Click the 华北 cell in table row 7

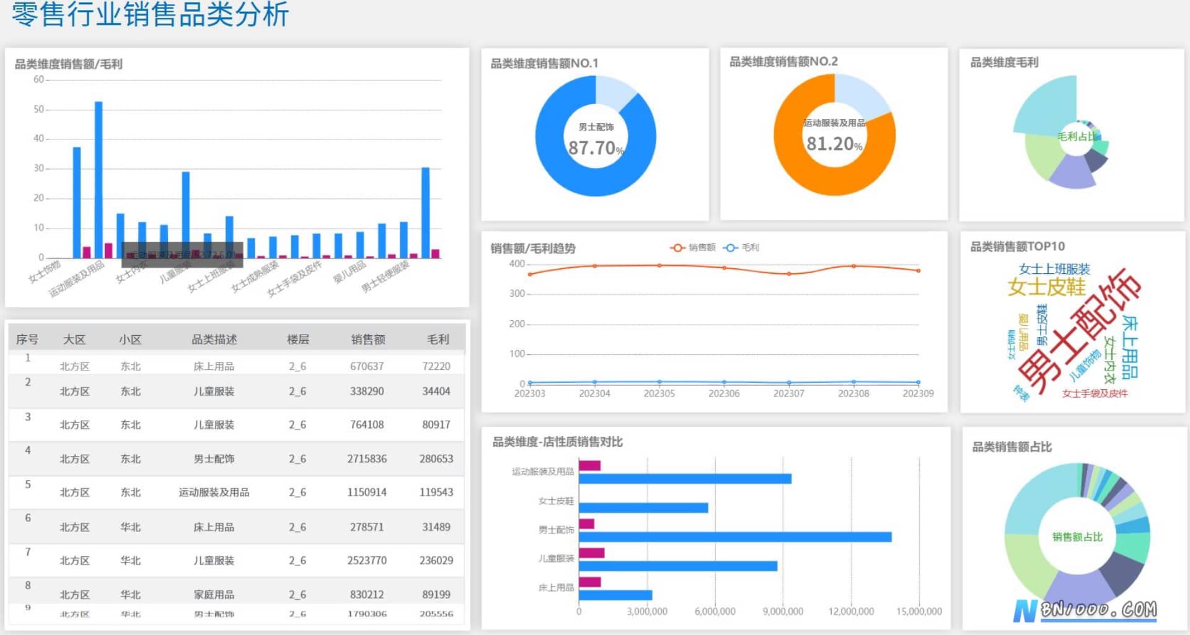tap(130, 561)
